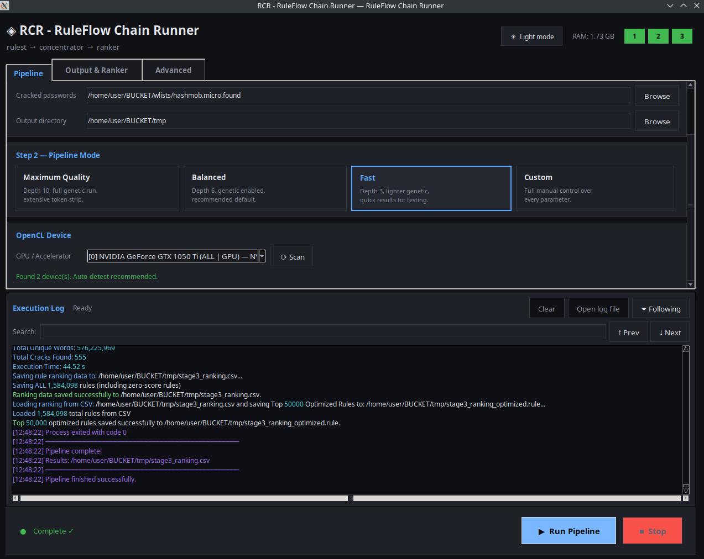The height and width of the screenshot is (559, 704).
Task: Click the Cracked passwords path field
Action: tap(358, 95)
